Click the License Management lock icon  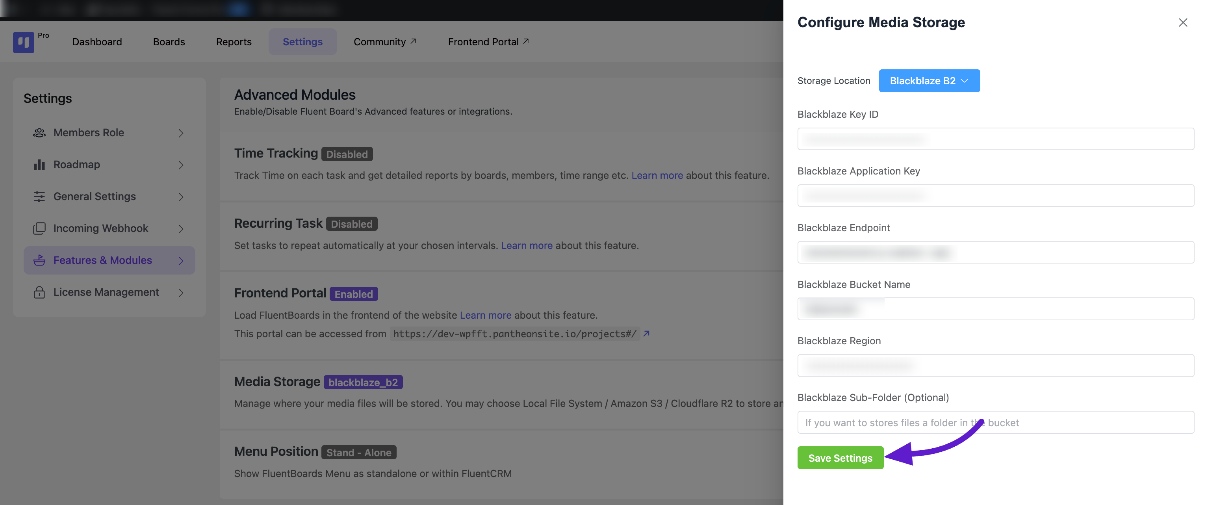coord(39,293)
